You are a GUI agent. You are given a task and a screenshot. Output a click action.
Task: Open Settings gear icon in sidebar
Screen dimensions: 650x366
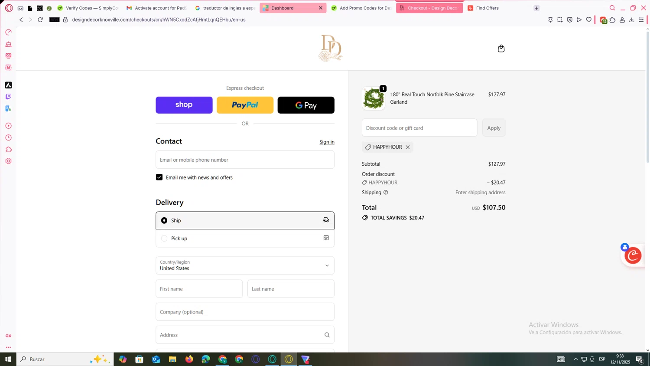click(8, 161)
